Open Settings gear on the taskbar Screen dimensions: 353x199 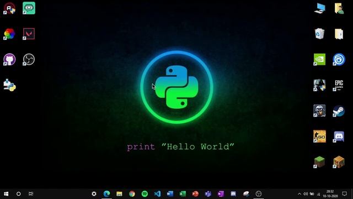[94, 194]
